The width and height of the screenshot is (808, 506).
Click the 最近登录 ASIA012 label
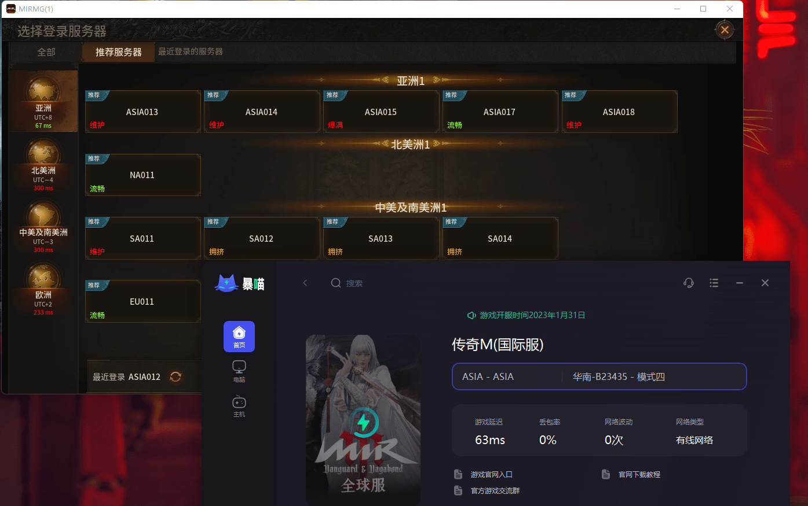126,377
